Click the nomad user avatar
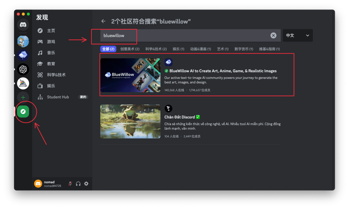The width and height of the screenshot is (349, 209). pos(38,184)
